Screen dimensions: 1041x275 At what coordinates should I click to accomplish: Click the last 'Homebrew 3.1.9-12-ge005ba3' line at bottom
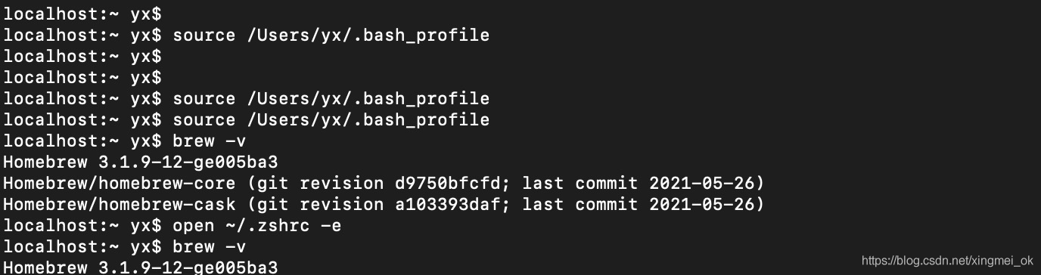tap(141, 267)
